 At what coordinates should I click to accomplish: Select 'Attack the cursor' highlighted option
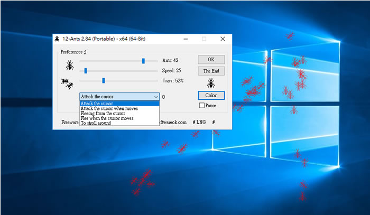click(119, 104)
